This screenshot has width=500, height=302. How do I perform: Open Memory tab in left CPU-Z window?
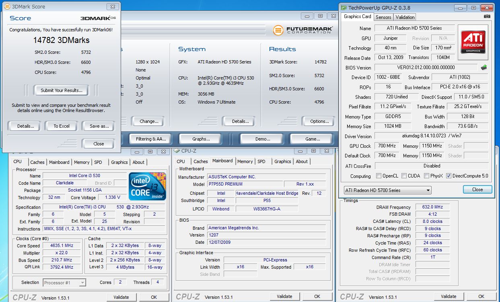(82, 162)
